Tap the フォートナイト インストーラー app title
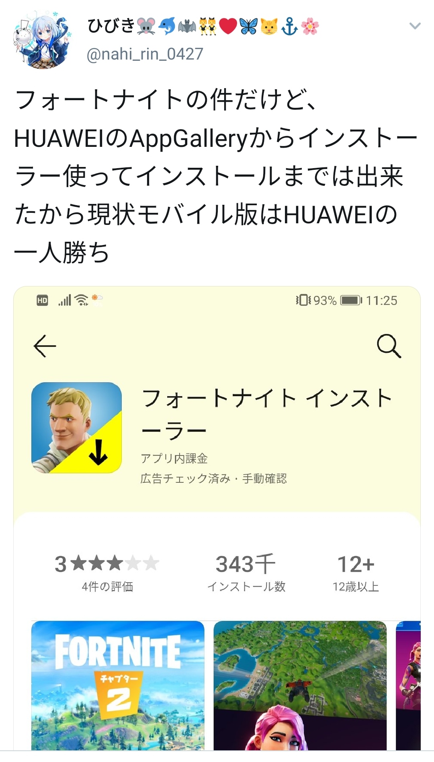The width and height of the screenshot is (434, 762). point(267,414)
